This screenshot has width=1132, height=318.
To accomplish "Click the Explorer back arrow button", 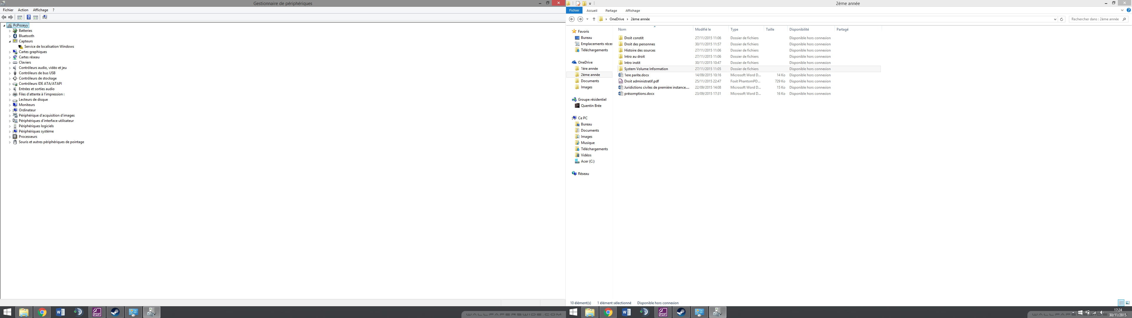I will tap(572, 19).
